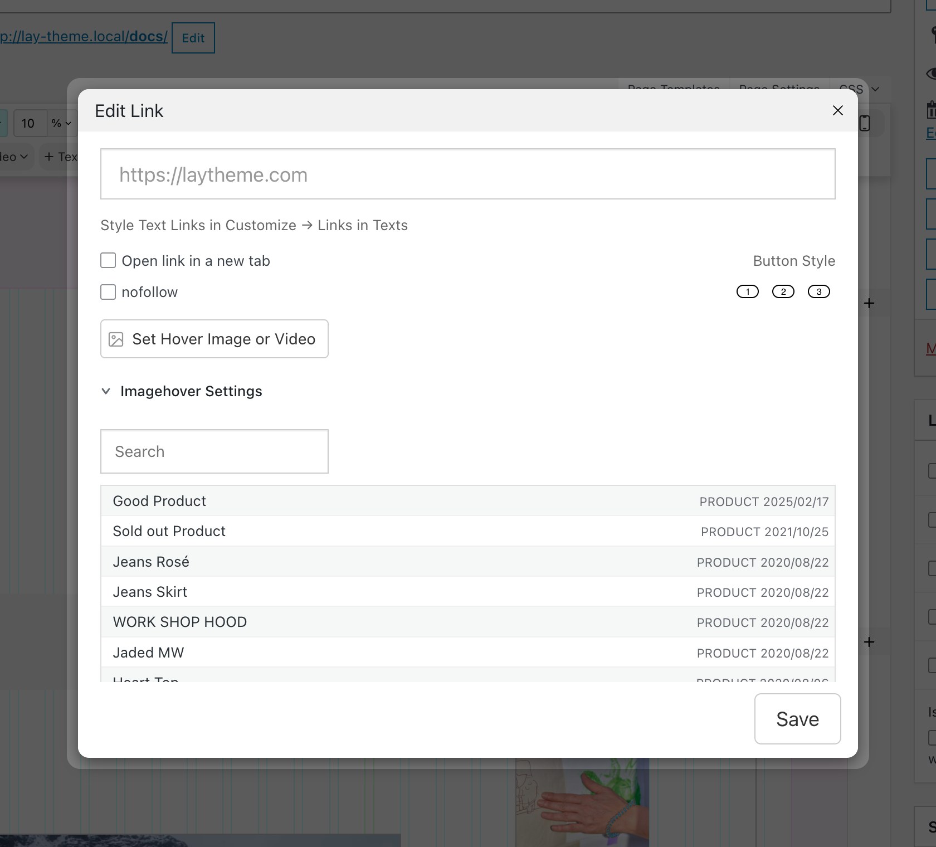The height and width of the screenshot is (847, 936).
Task: Open the percent unit dropdown
Action: click(x=61, y=123)
